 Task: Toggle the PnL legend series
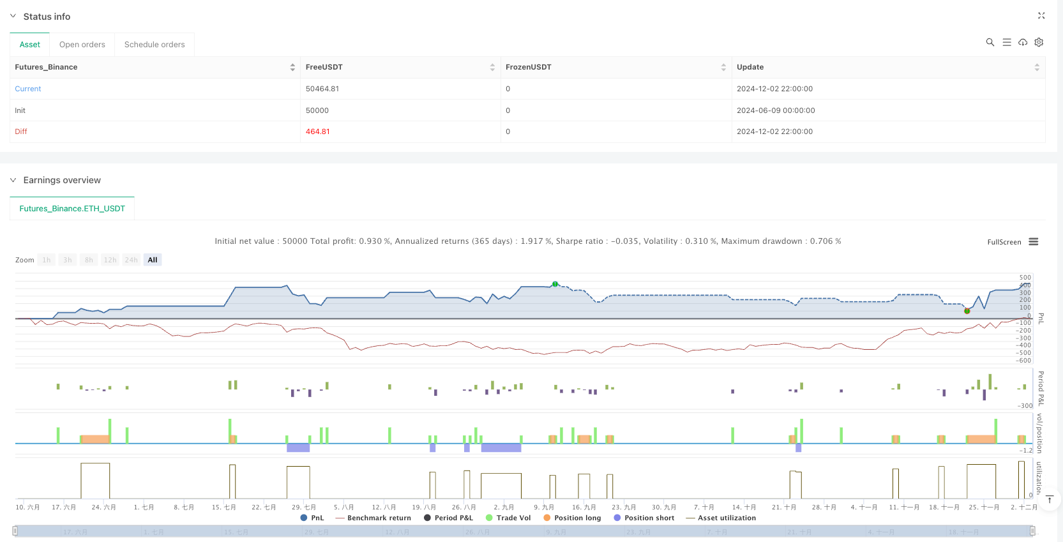pos(312,518)
